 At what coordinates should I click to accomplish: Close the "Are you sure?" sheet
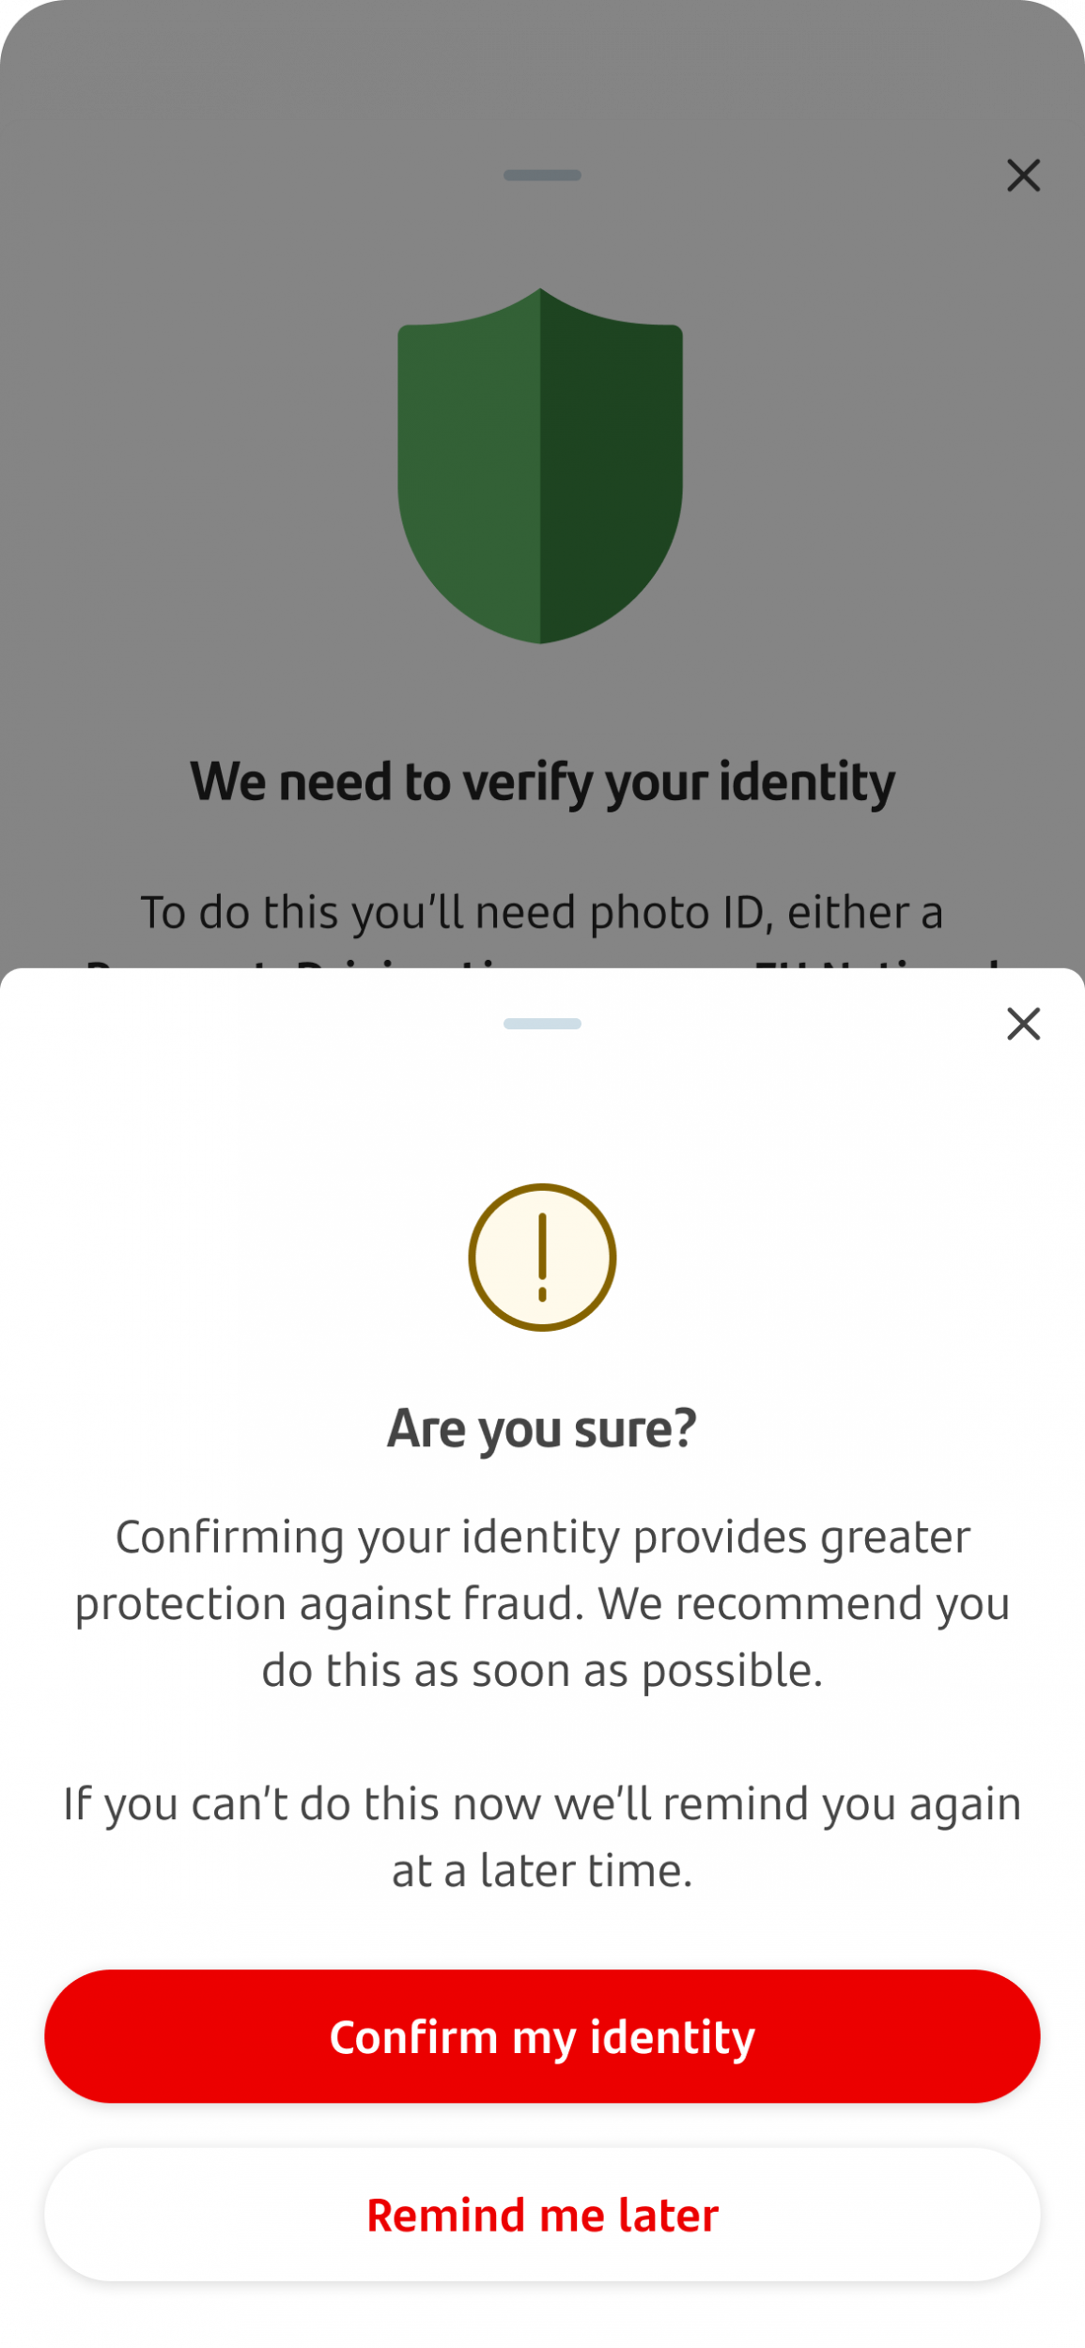(1023, 1024)
